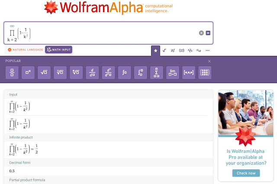Image resolution: width=277 pixels, height=184 pixels.
Task: Select the Infinite product heading
Action: tap(21, 138)
